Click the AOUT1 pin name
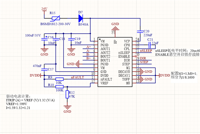 [x=105, y=49]
